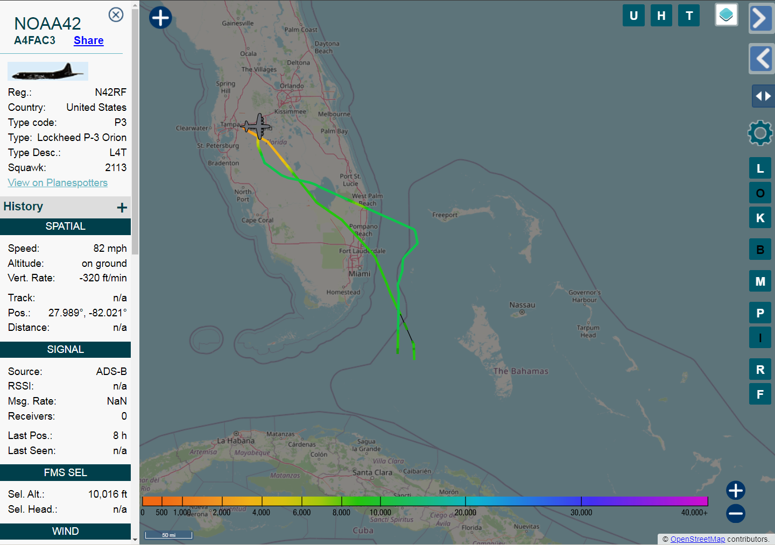Viewport: 775px width, 545px height.
Task: Toggle the T map button
Action: click(689, 16)
